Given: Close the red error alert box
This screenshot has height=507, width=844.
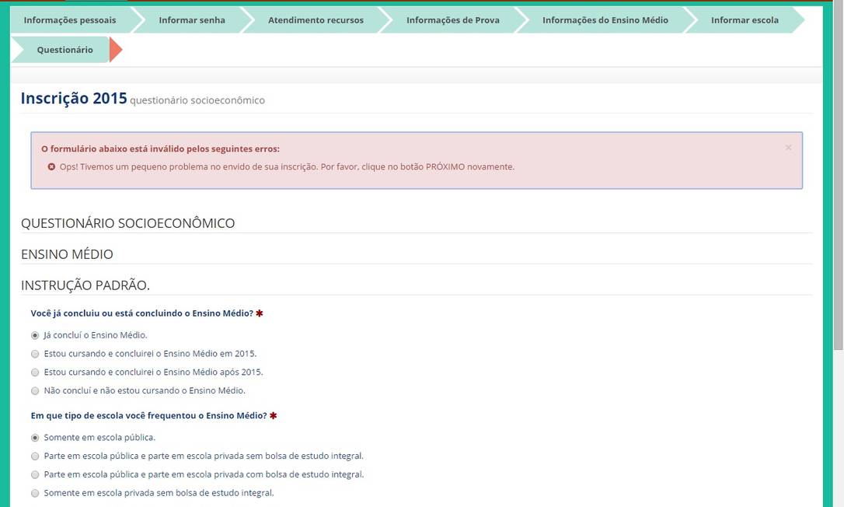Looking at the screenshot, I should 788,148.
